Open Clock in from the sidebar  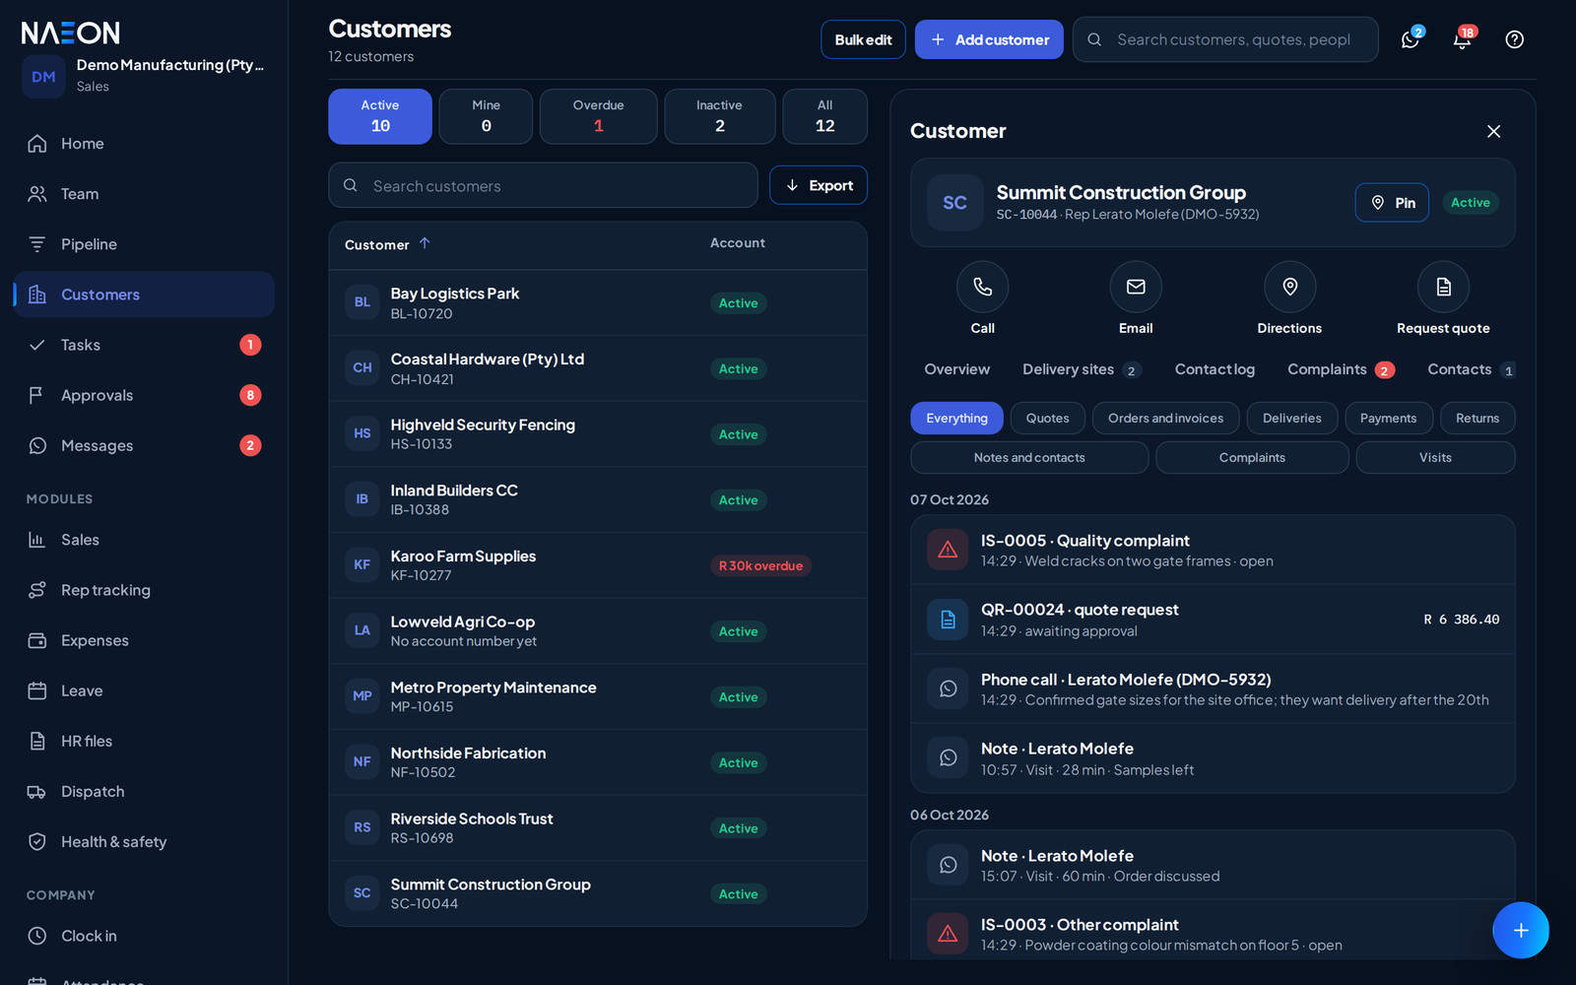144,936
